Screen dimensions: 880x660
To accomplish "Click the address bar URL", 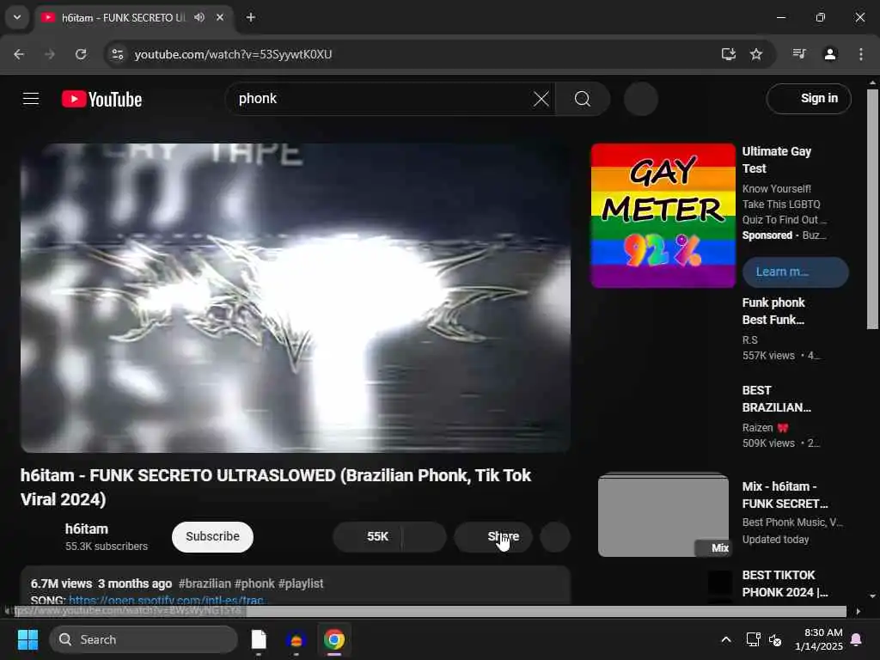I will click(233, 54).
